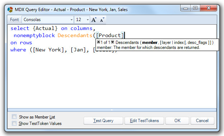Collapse the bottom panel splitter arrow
224x136 pixels.
tap(112, 110)
